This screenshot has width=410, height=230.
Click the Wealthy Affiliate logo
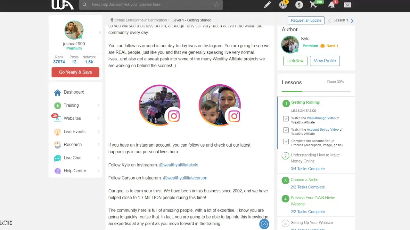click(62, 4)
